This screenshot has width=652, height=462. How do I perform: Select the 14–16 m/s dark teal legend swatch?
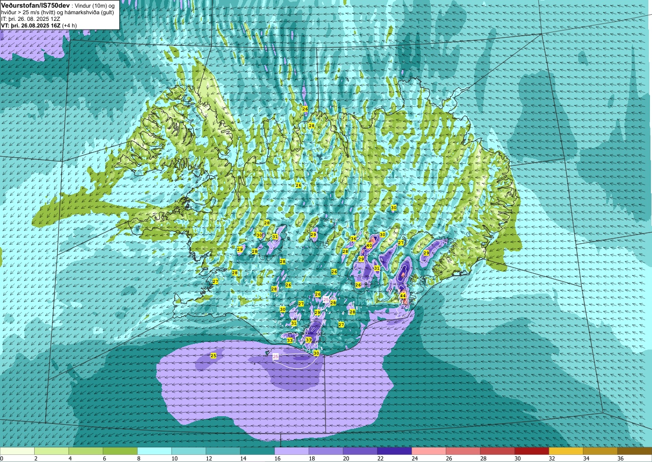(x=257, y=451)
